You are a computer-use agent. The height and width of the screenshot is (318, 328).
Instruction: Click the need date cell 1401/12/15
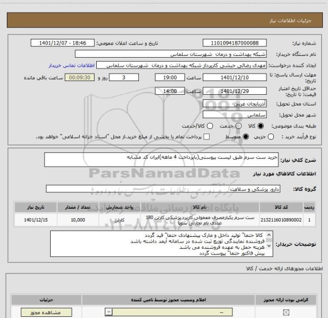[x=35, y=220]
